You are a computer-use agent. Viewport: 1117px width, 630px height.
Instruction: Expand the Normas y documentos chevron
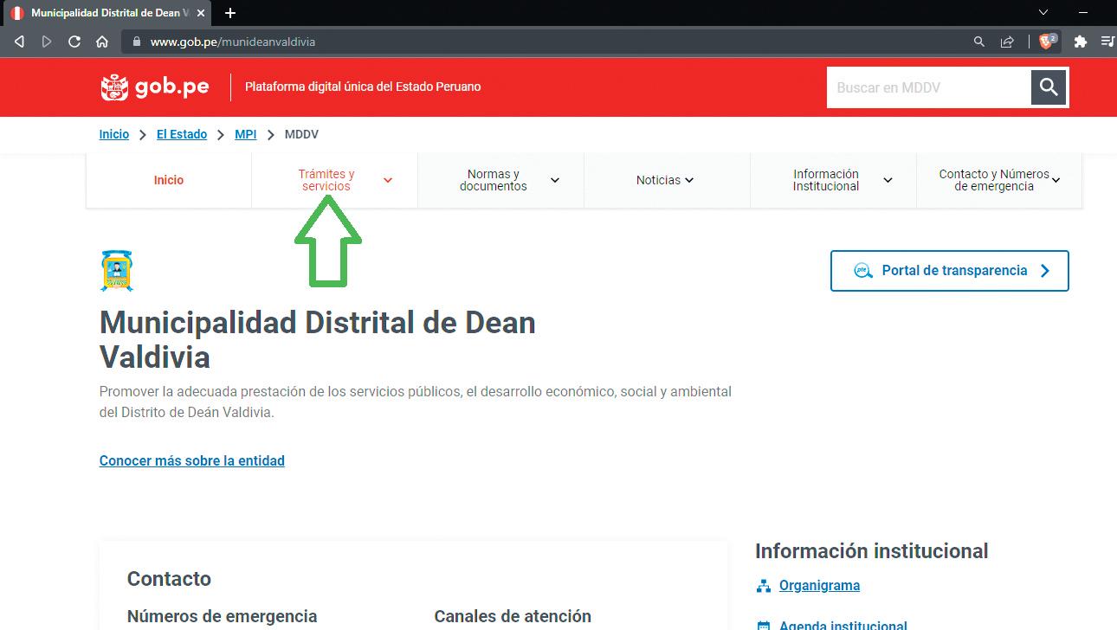pos(555,180)
